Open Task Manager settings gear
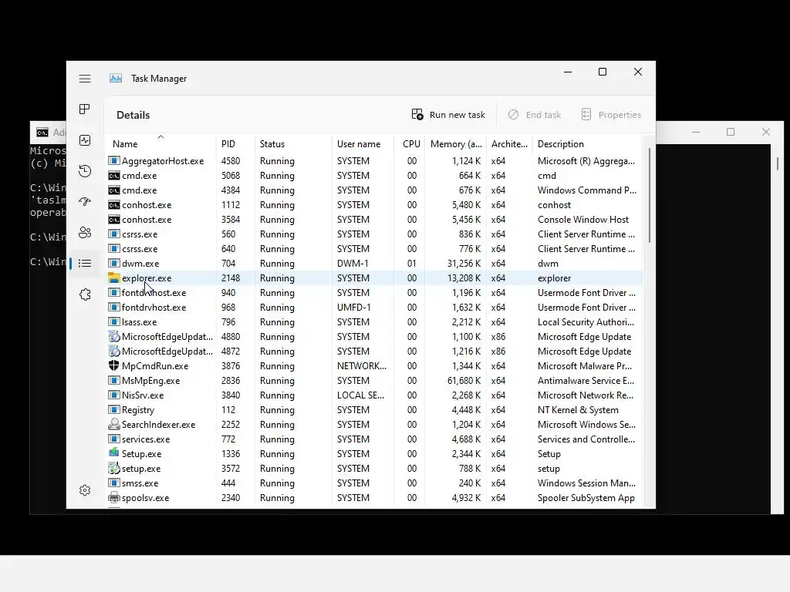The width and height of the screenshot is (790, 592). 85,490
